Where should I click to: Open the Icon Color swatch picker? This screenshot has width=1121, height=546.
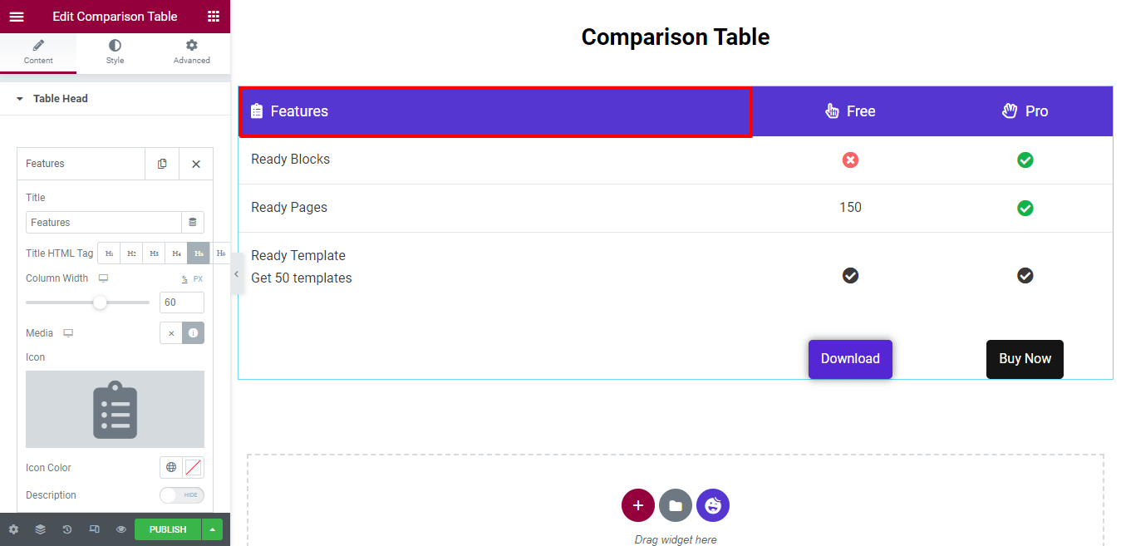tap(194, 468)
